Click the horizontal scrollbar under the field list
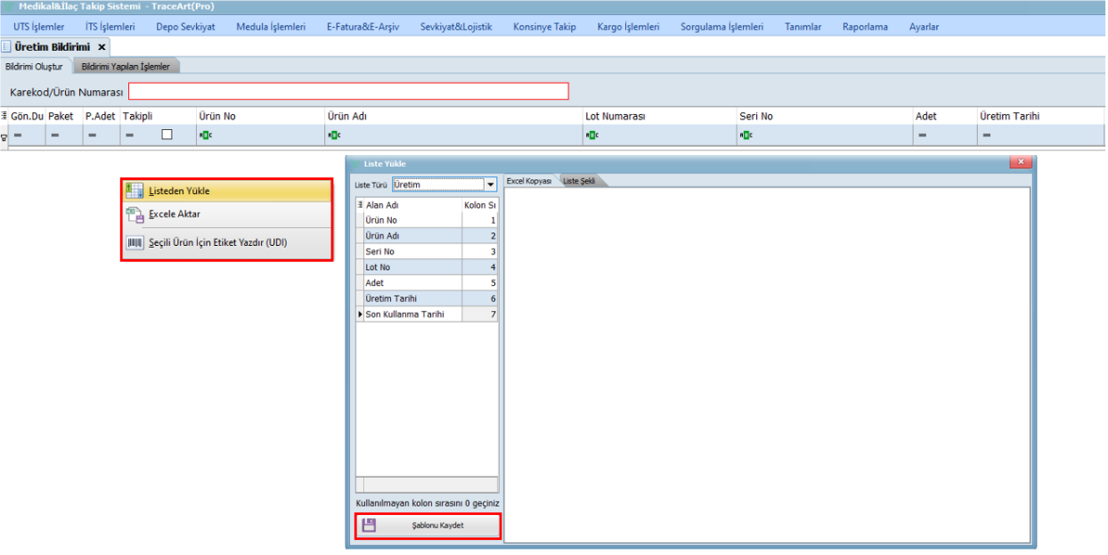Image resolution: width=1108 pixels, height=555 pixels. click(427, 485)
